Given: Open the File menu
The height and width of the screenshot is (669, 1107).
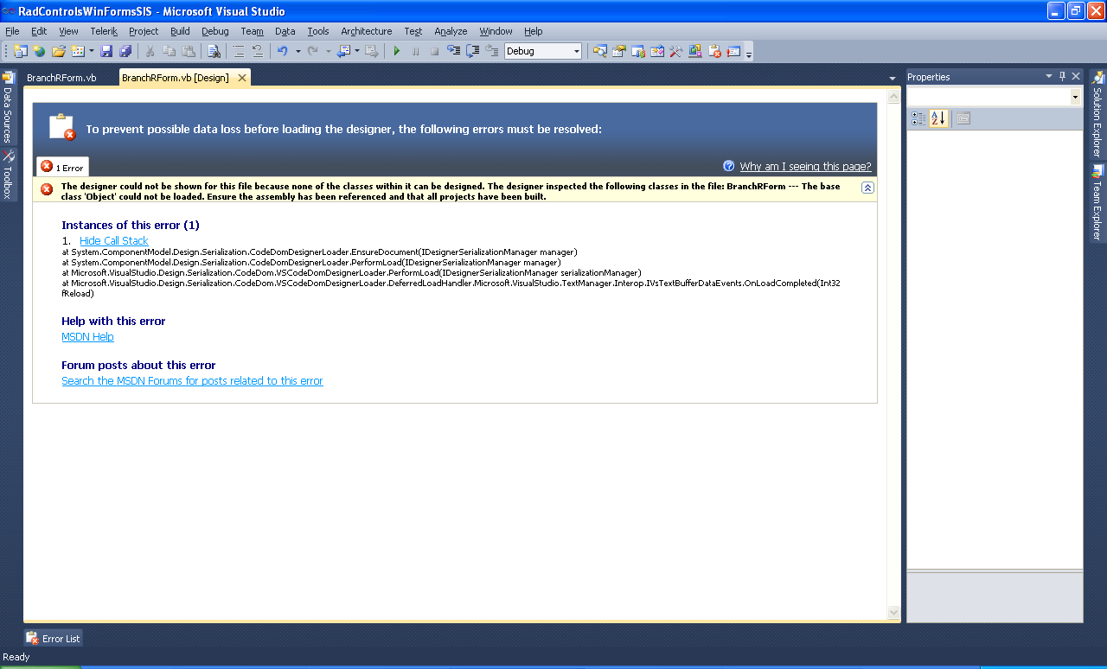Looking at the screenshot, I should (x=12, y=31).
